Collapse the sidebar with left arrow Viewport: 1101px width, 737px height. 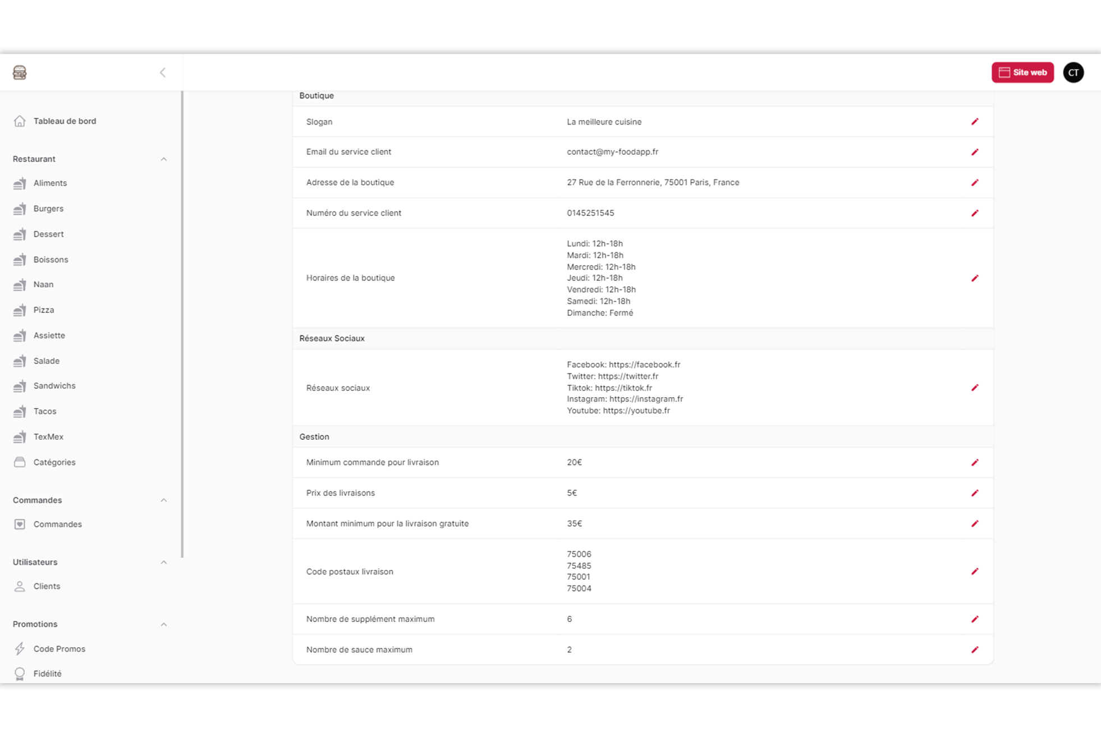coord(163,72)
